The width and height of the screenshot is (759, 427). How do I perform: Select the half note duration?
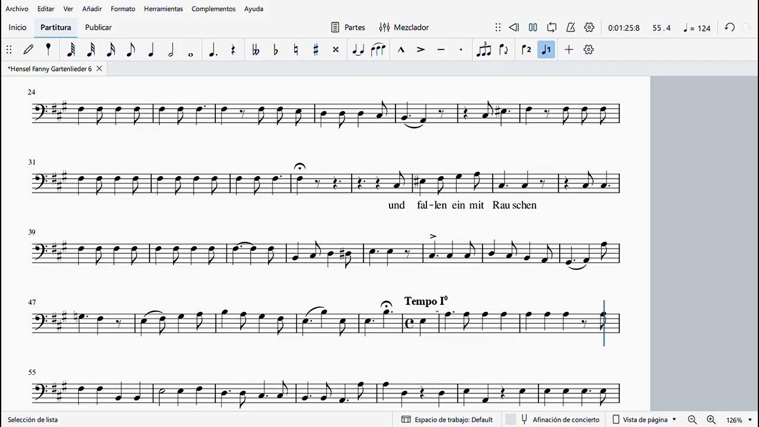171,50
